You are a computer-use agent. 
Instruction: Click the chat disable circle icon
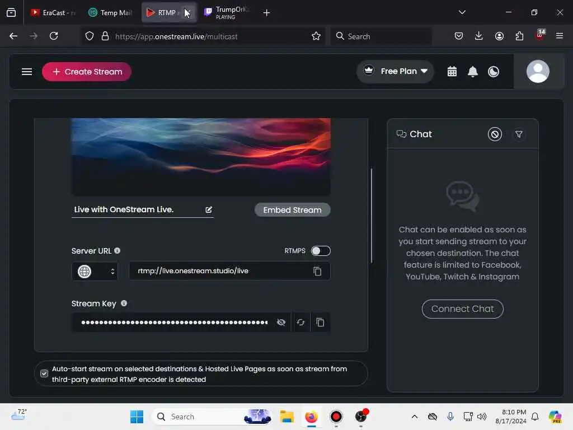point(495,134)
